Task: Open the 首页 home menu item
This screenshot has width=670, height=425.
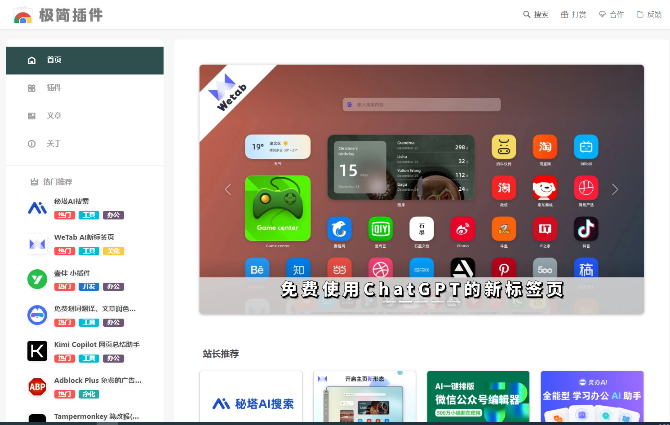Action: pyautogui.click(x=84, y=60)
